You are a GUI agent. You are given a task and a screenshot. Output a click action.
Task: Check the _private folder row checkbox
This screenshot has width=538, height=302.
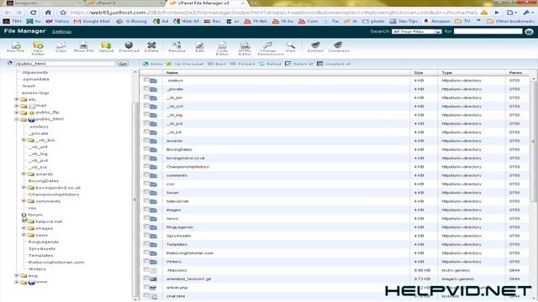[146, 88]
